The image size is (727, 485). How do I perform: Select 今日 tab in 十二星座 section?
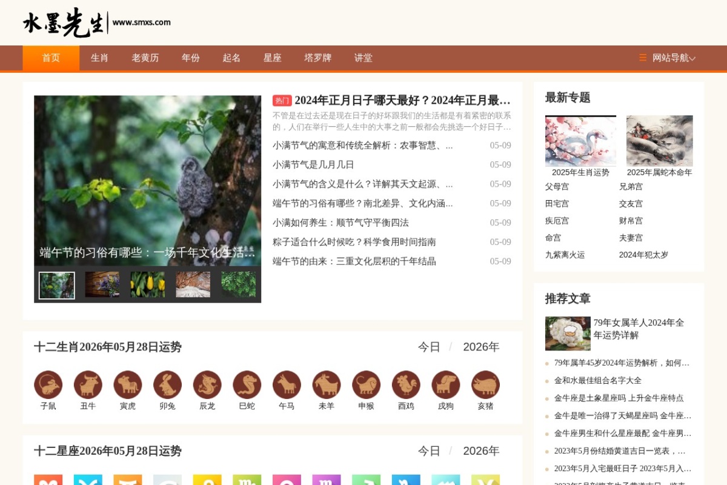[x=429, y=451]
